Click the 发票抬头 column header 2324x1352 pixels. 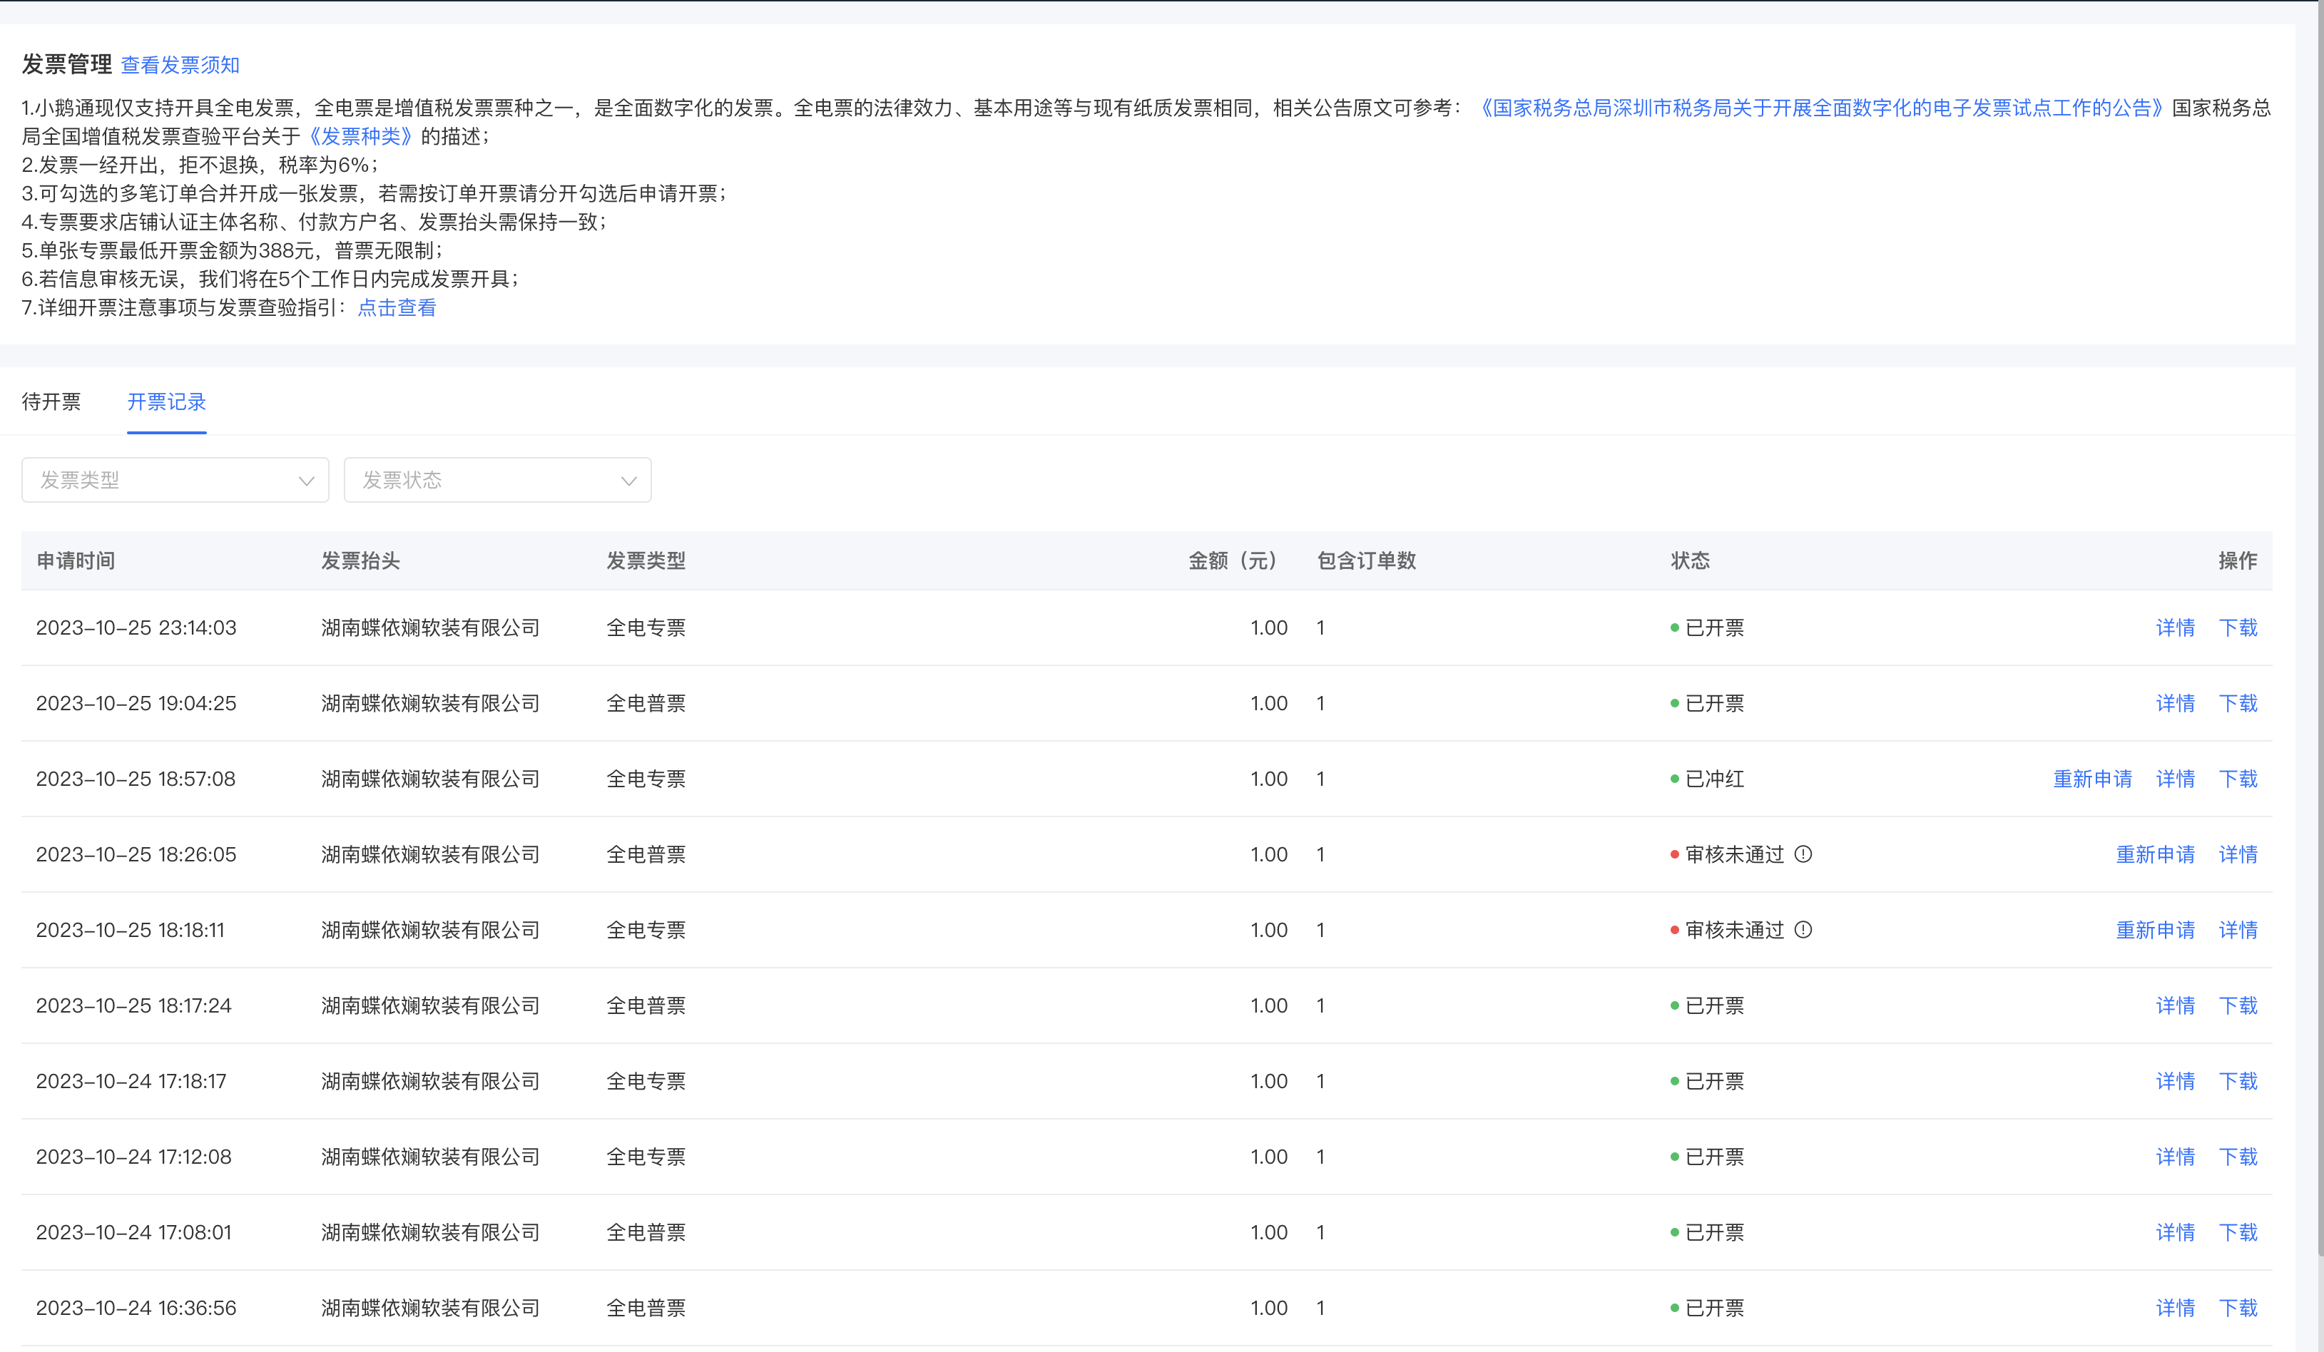(x=361, y=560)
